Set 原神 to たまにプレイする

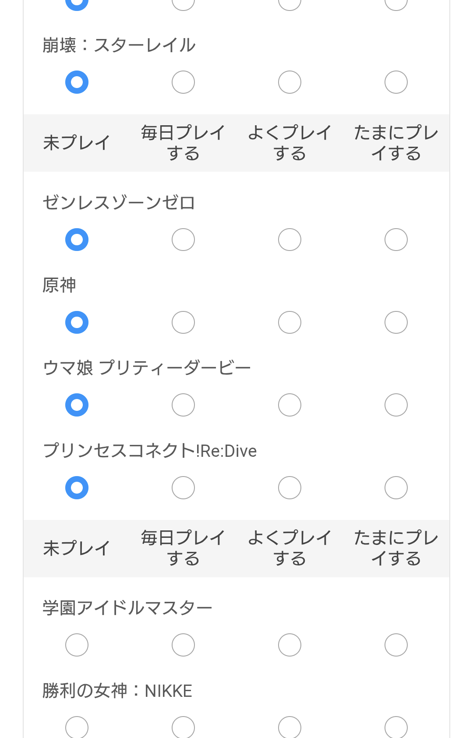coord(396,322)
